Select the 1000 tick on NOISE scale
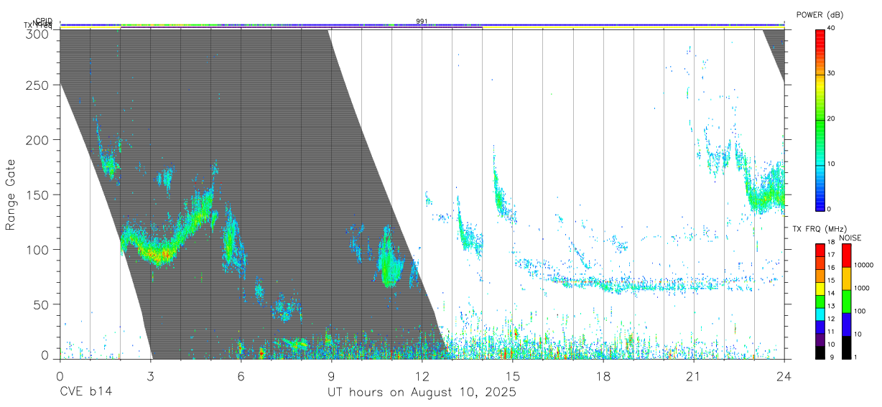Screen dimensions: 882x407 click(862, 289)
